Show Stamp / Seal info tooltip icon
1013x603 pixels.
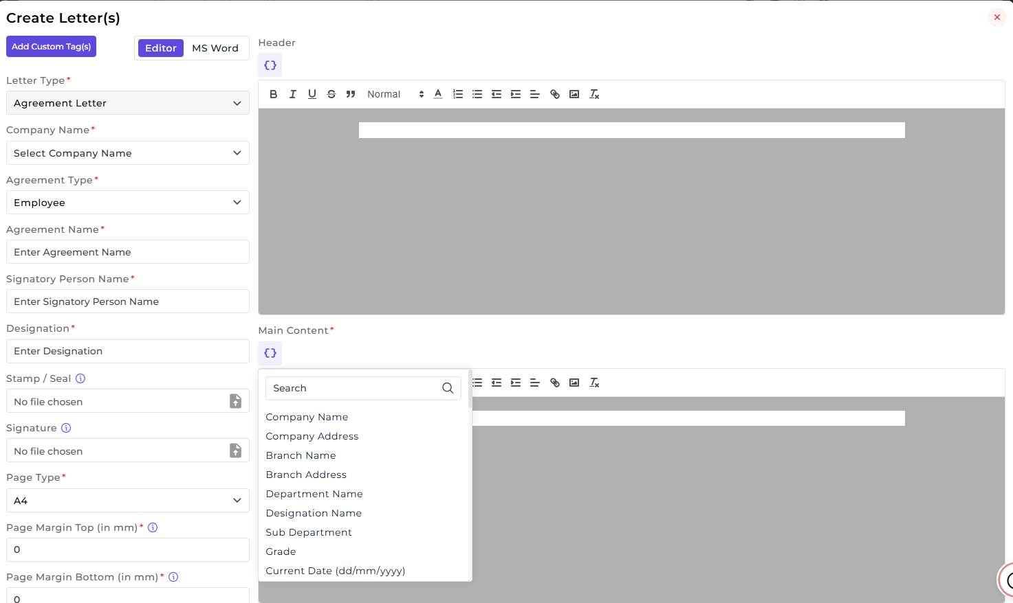80,378
